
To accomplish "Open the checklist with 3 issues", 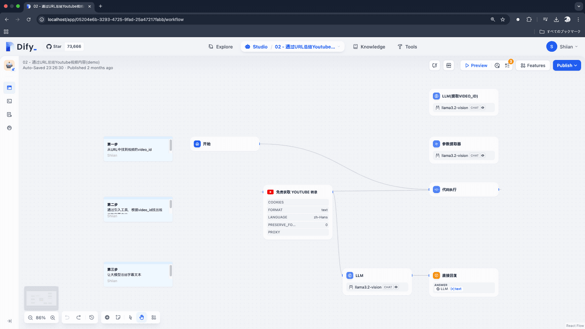I will [507, 65].
